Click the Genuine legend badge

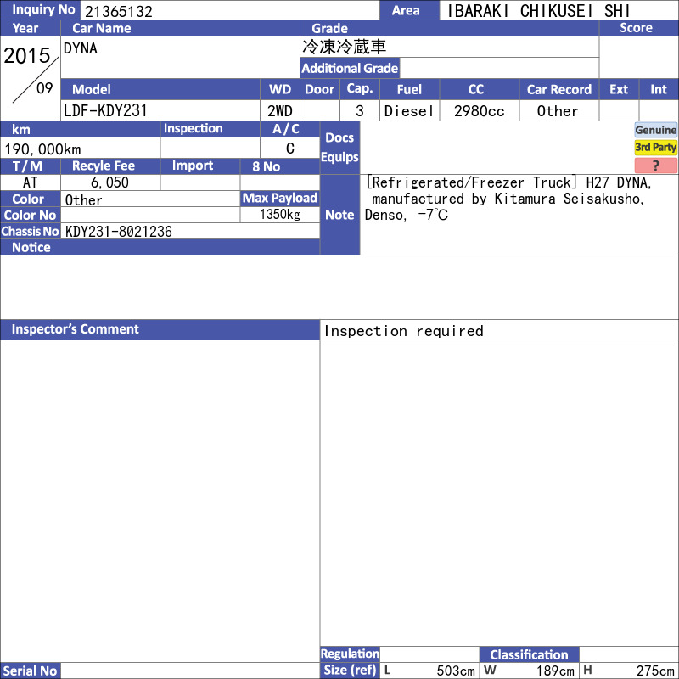(655, 130)
